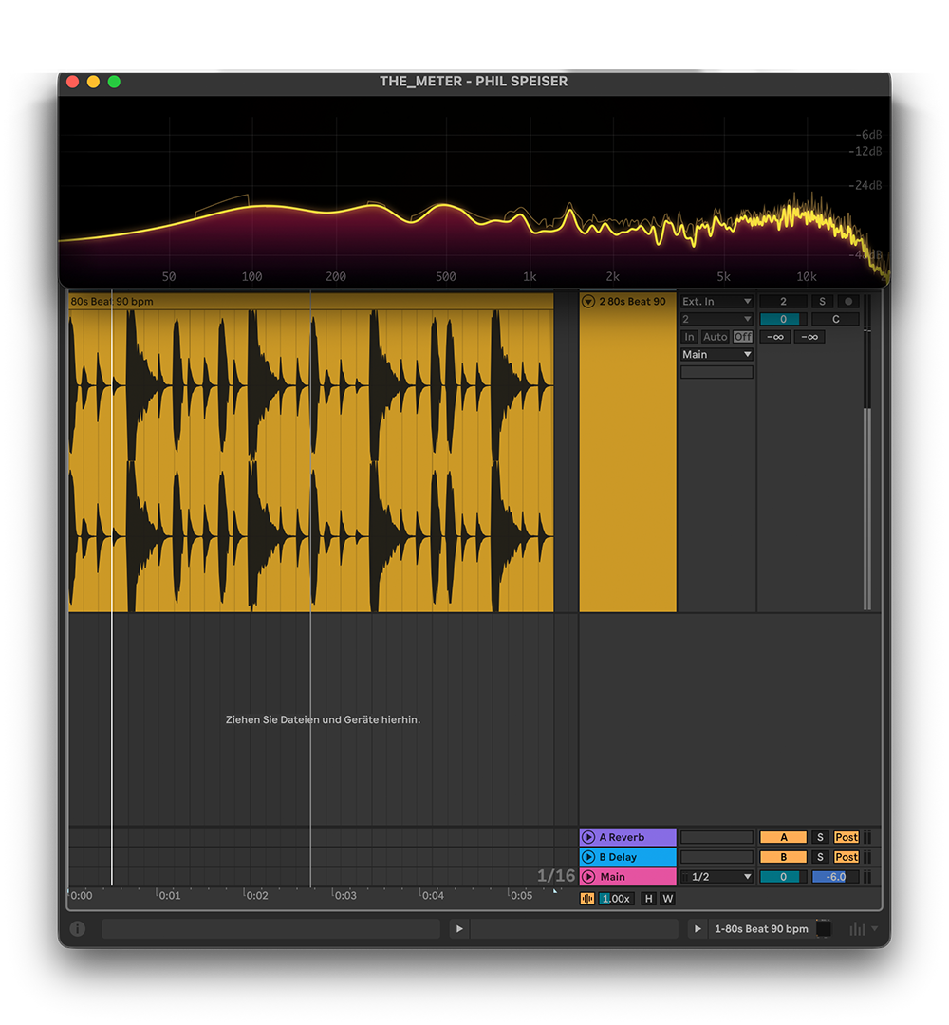The image size is (949, 1025).
Task: Solo the track 2 80s Beat 90
Action: click(822, 301)
